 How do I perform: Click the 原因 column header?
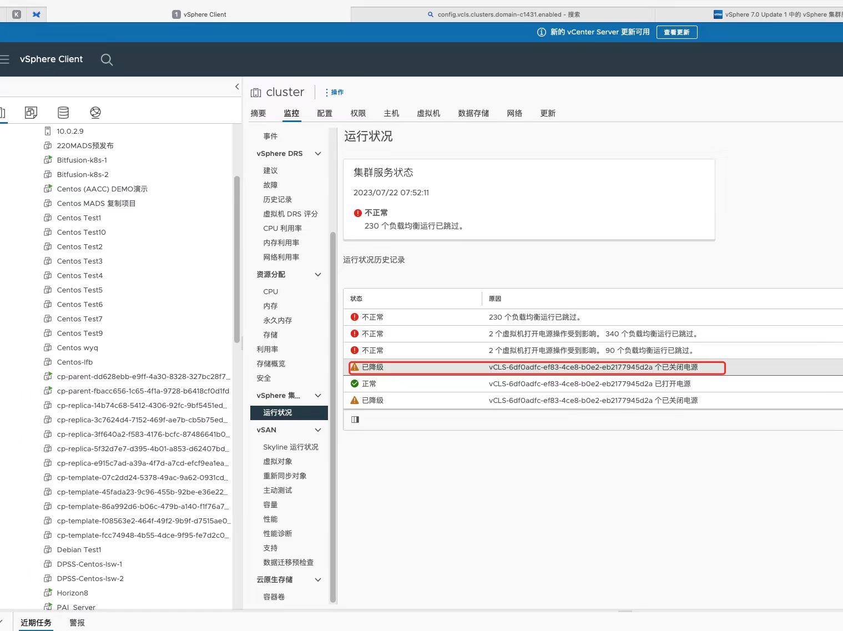[x=495, y=299]
